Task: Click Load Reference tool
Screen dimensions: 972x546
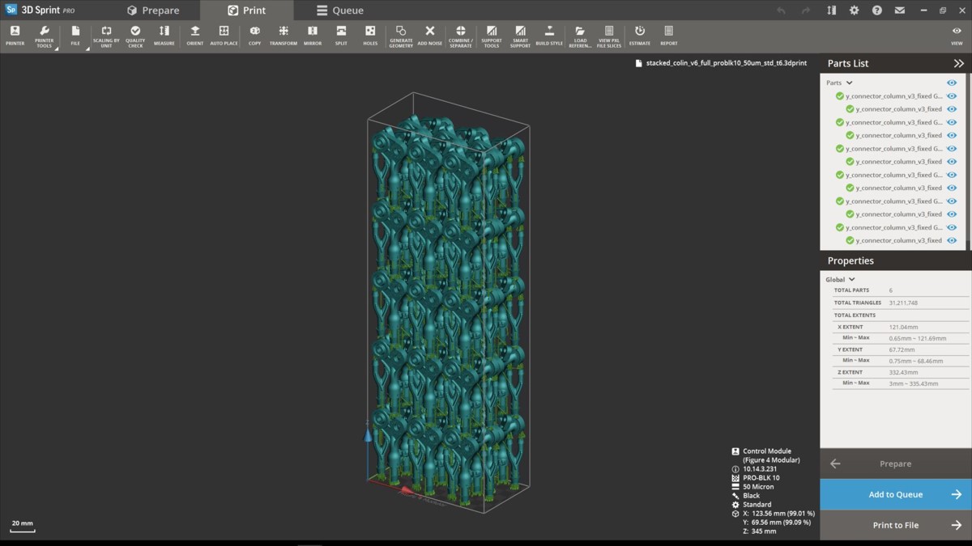Action: (580, 36)
